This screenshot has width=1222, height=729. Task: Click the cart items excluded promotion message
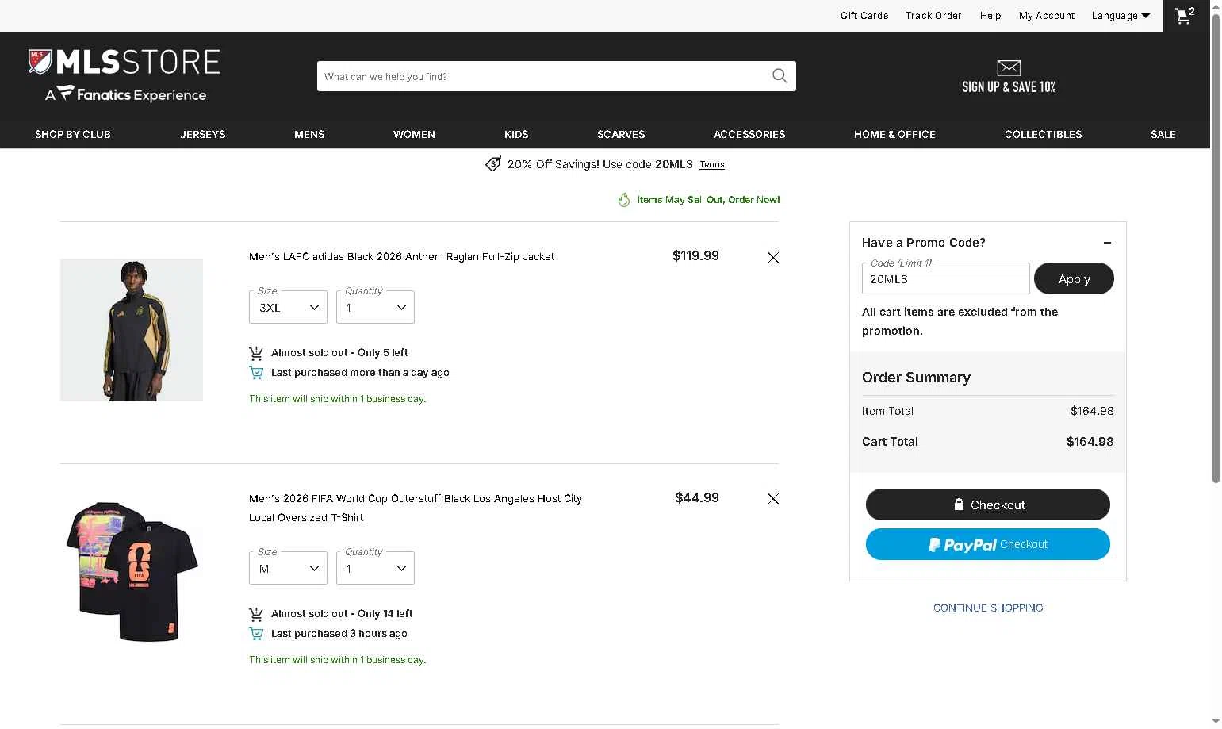coord(960,321)
